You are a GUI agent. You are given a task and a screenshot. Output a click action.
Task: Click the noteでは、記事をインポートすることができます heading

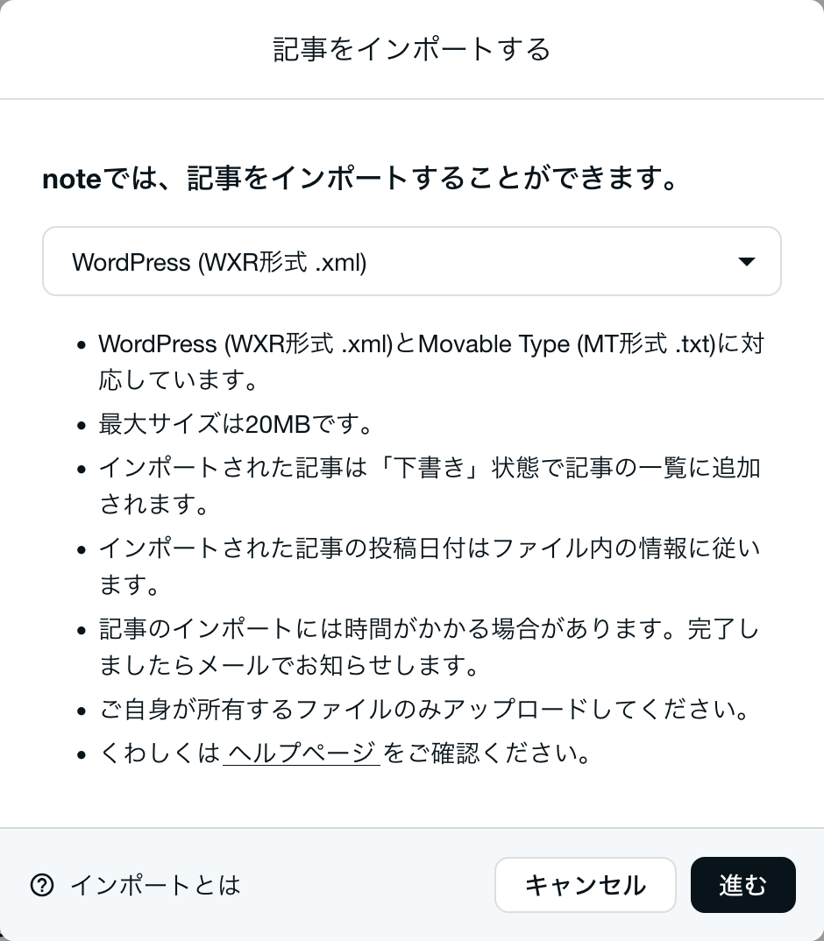361,178
